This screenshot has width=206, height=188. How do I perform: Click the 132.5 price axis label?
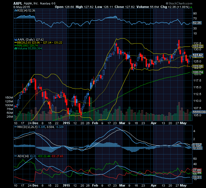197,43
